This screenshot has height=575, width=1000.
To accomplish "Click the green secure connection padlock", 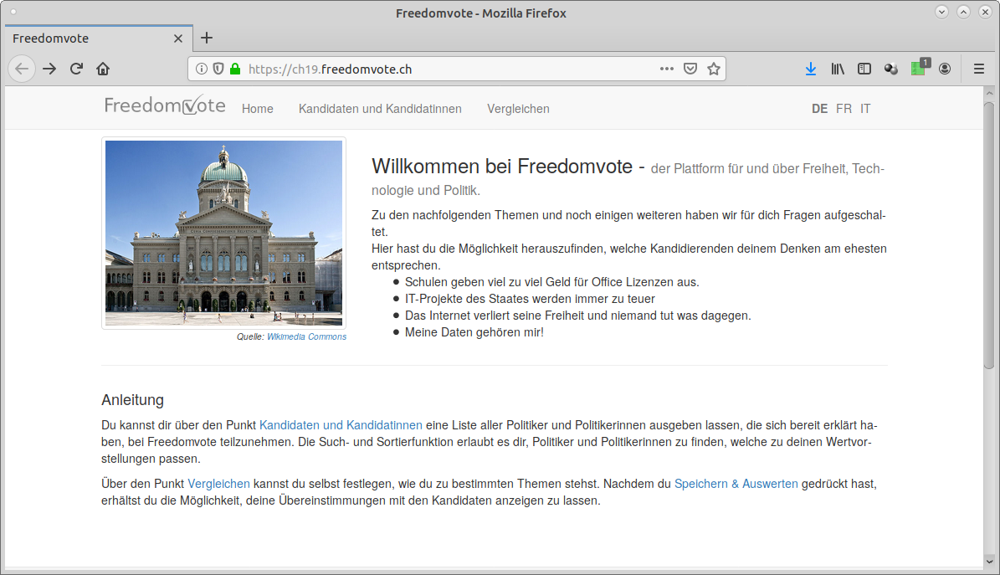I will pyautogui.click(x=235, y=69).
